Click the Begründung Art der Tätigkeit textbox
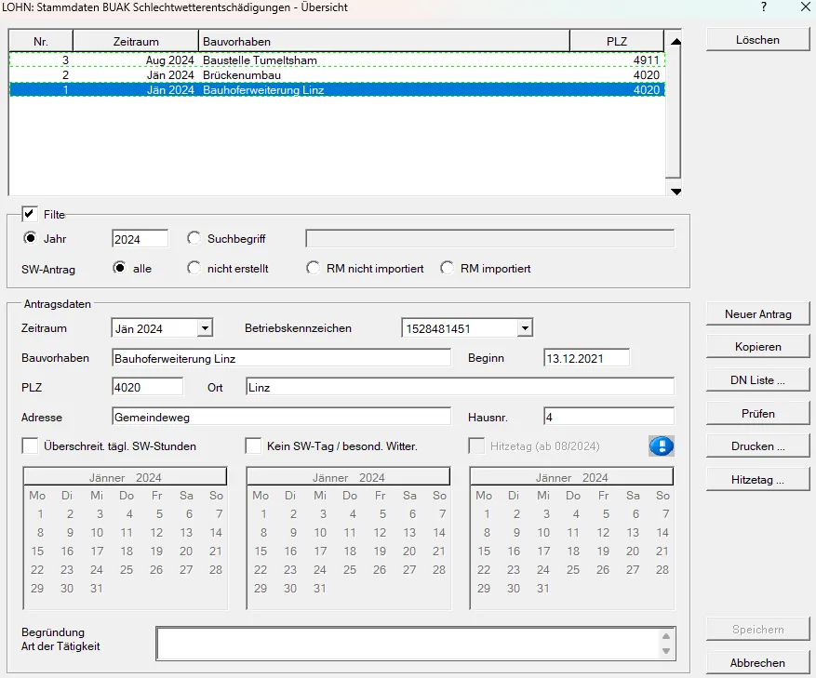Viewport: 816px width, 678px height. [408, 644]
